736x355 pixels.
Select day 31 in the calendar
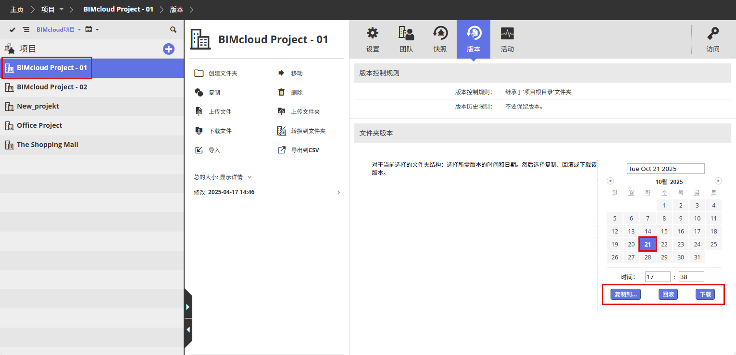(697, 257)
